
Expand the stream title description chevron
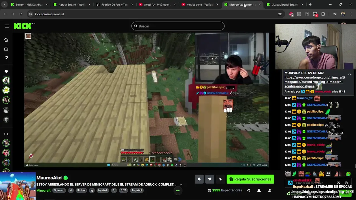(181, 184)
